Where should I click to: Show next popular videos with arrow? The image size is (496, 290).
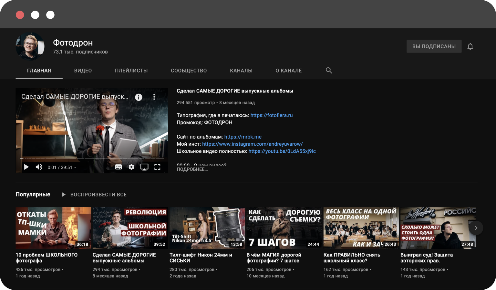(476, 228)
